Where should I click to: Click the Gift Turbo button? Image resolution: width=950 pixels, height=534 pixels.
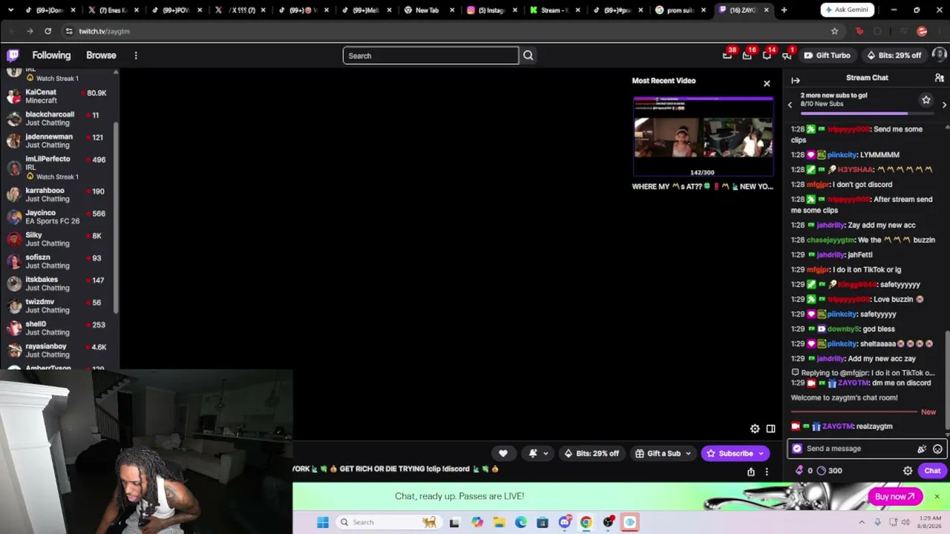[x=827, y=55]
